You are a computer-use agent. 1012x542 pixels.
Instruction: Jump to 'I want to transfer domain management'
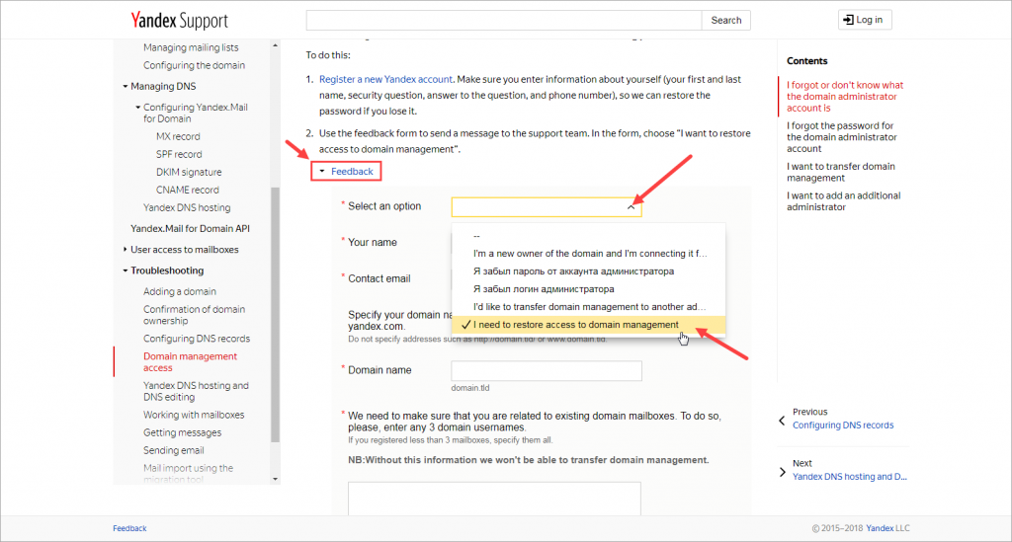pyautogui.click(x=840, y=172)
